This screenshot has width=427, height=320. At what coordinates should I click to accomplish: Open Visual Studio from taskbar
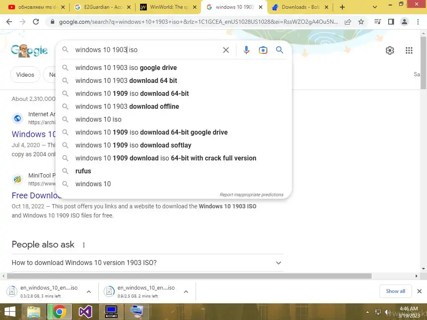(x=85, y=312)
